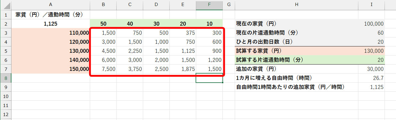Select row 5 header
Screen dimensions: 396x120
tap(5, 51)
